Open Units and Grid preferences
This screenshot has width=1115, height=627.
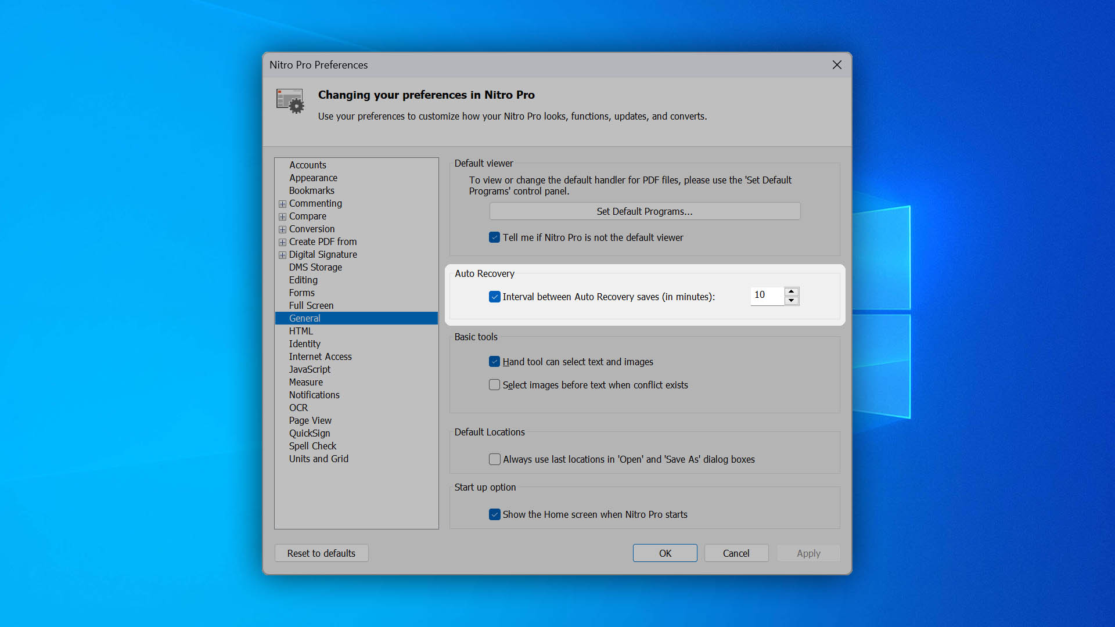tap(319, 459)
